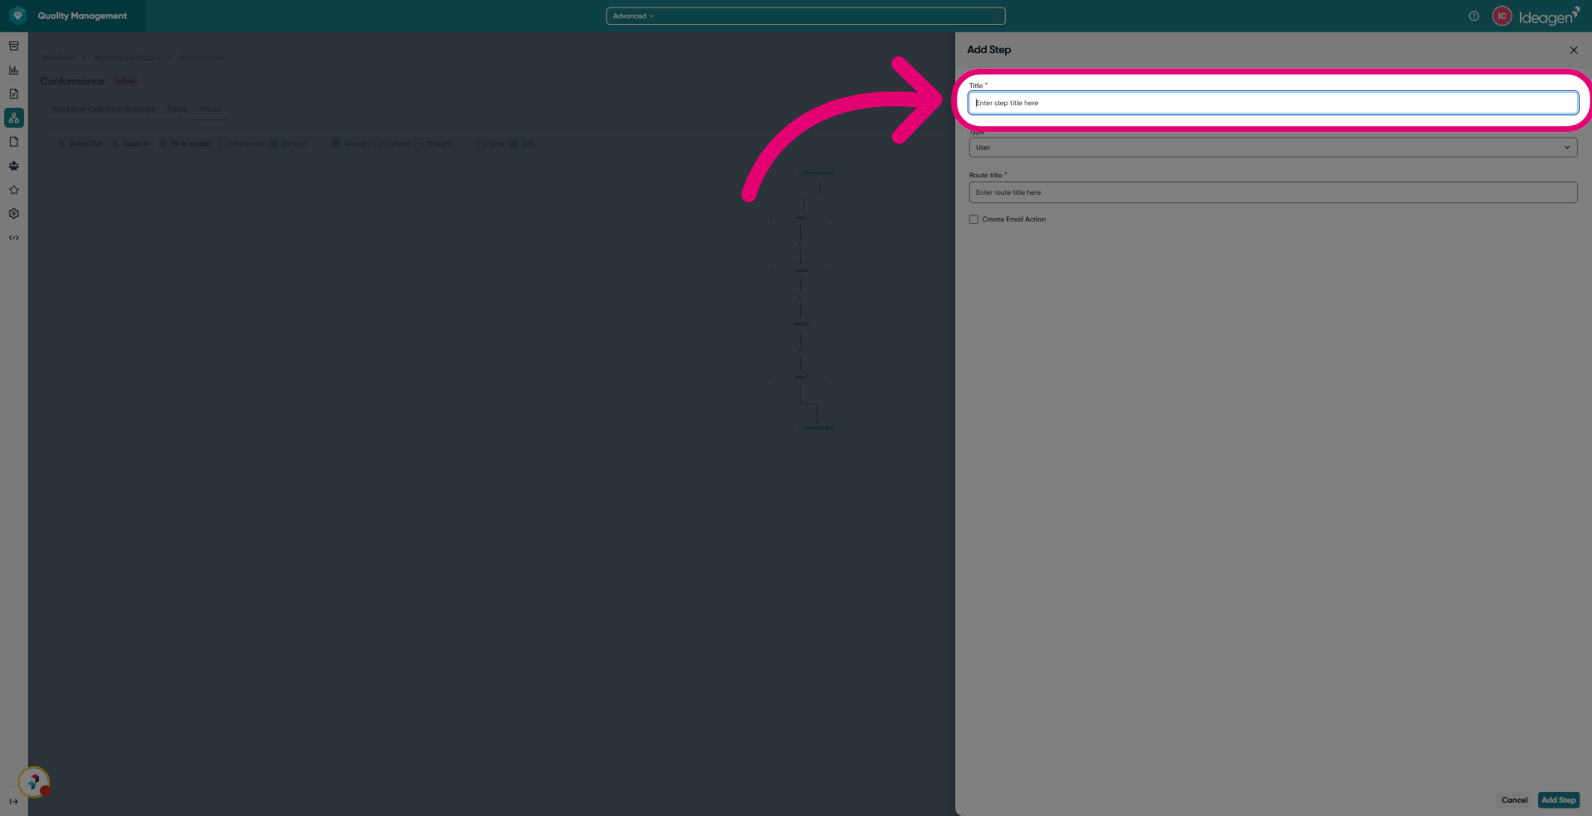The height and width of the screenshot is (816, 1592).
Task: Select the View mode radio button
Action: click(x=482, y=143)
